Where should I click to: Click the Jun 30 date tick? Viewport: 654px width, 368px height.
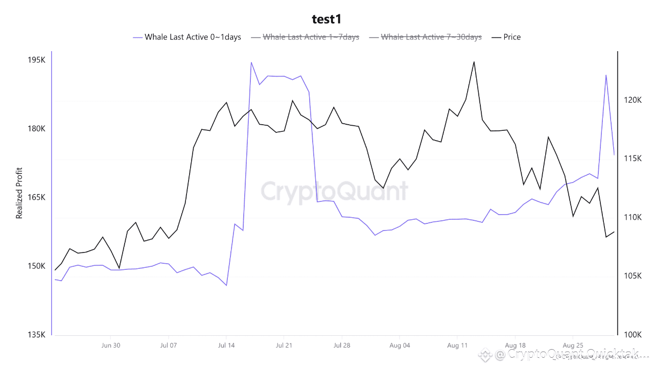tap(111, 345)
